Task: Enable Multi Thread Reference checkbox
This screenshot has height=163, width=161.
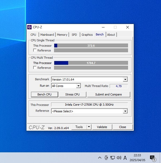Action: click(35, 68)
